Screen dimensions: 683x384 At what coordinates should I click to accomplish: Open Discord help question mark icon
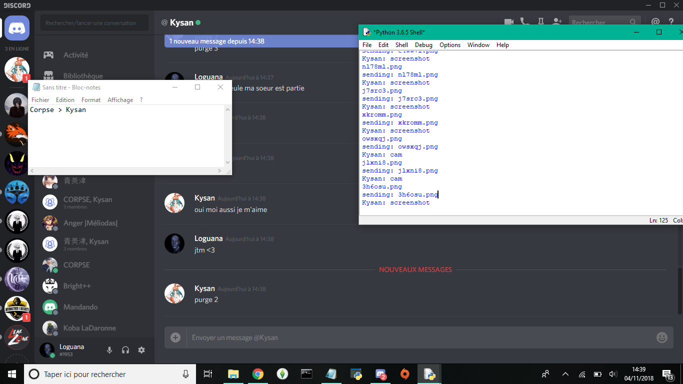tap(671, 22)
